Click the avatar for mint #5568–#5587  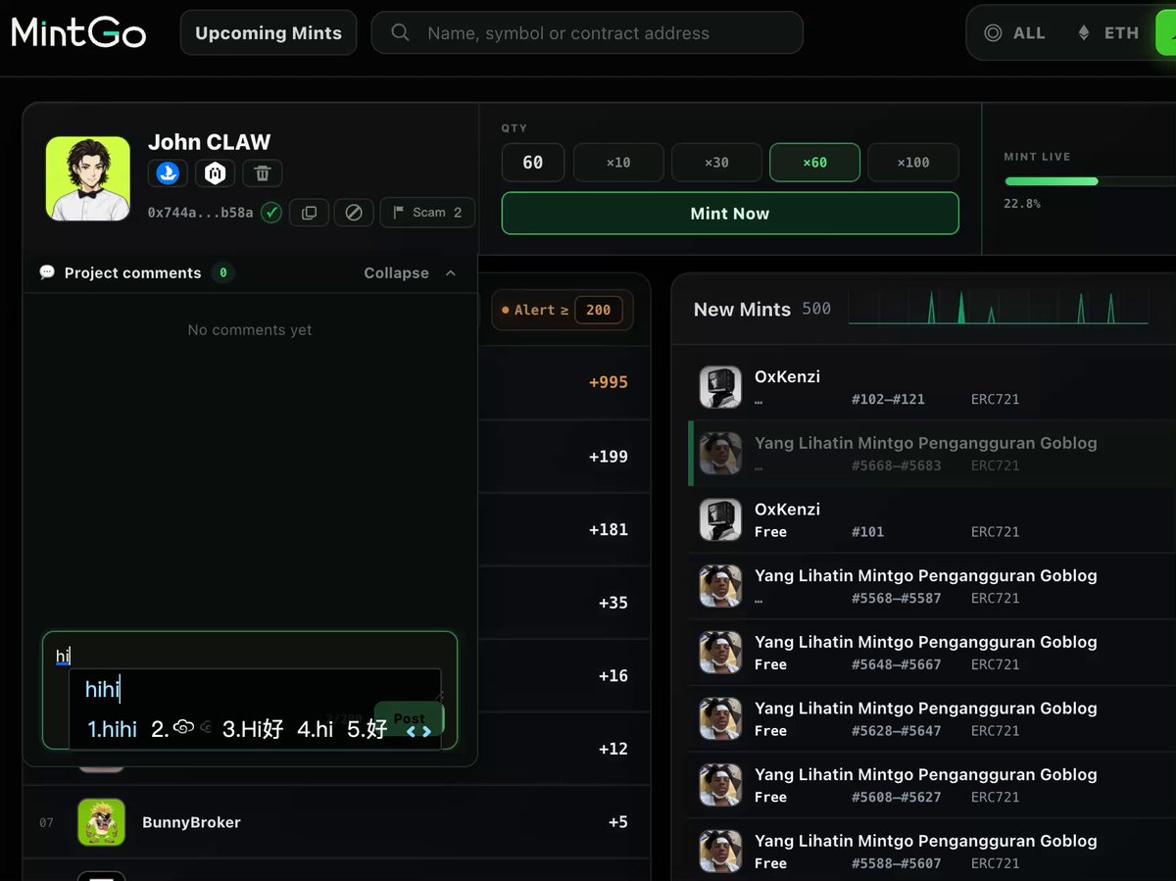[x=720, y=586]
